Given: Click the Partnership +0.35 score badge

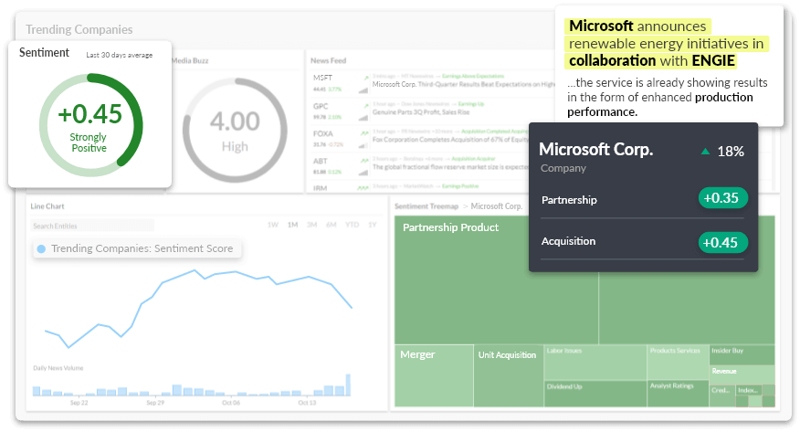Looking at the screenshot, I should point(722,199).
